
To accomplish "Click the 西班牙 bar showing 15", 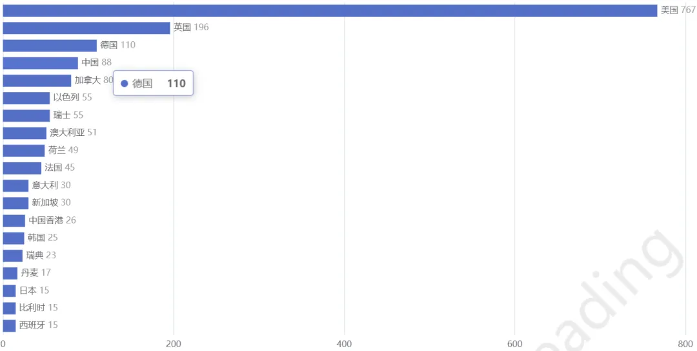I will [9, 326].
